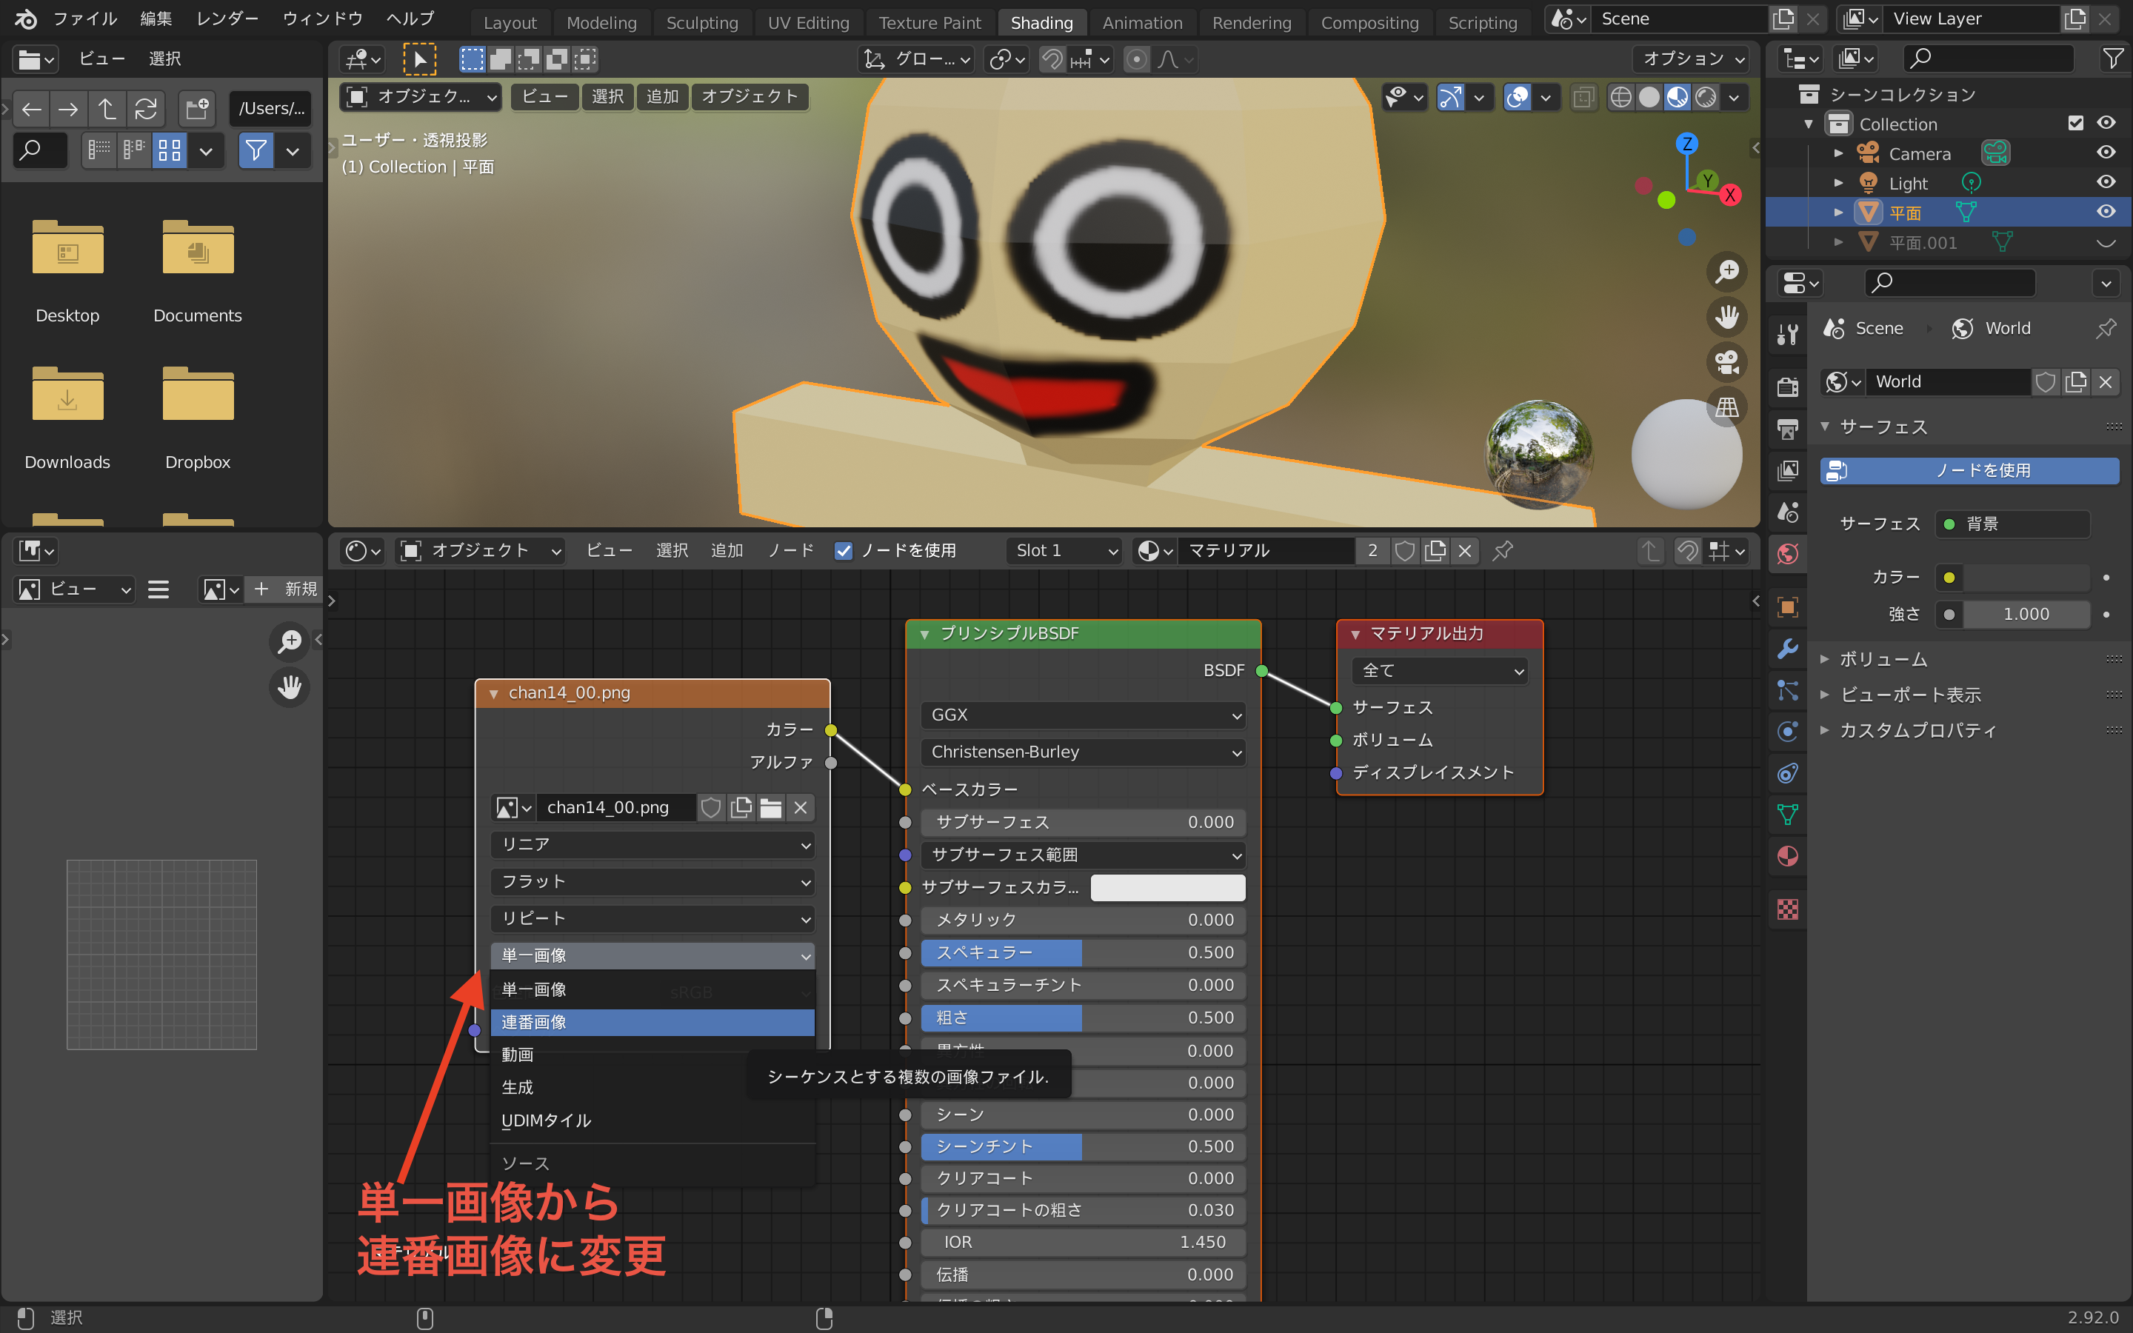Click the viewport pan hand icon

(1726, 316)
